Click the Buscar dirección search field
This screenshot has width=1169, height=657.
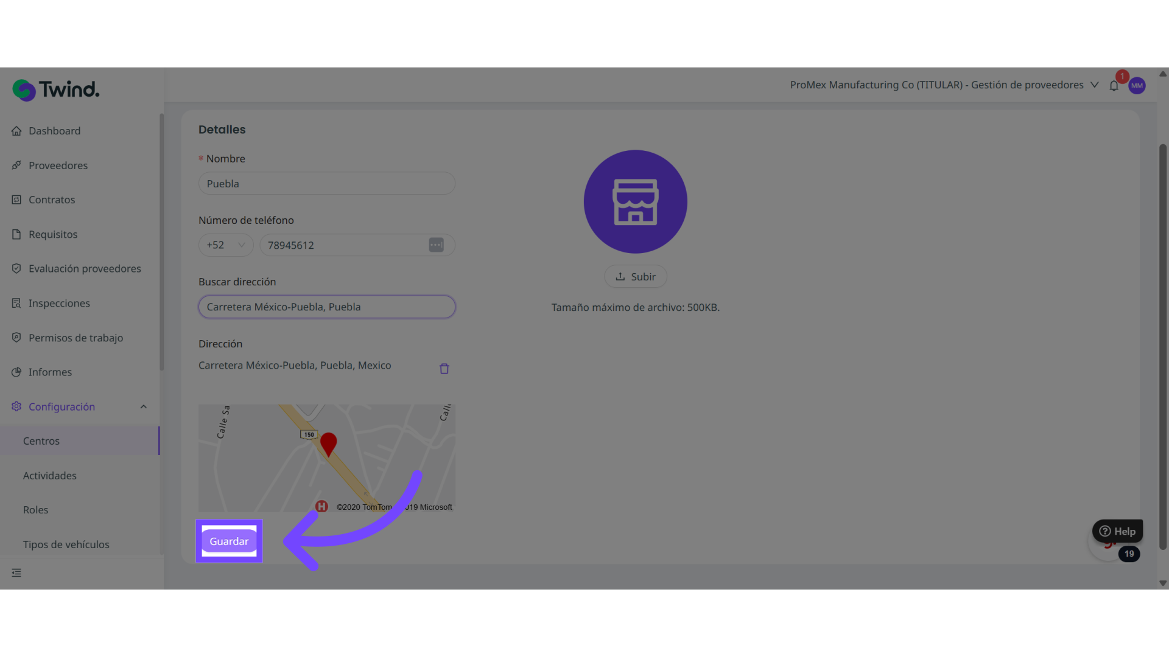pyautogui.click(x=326, y=307)
